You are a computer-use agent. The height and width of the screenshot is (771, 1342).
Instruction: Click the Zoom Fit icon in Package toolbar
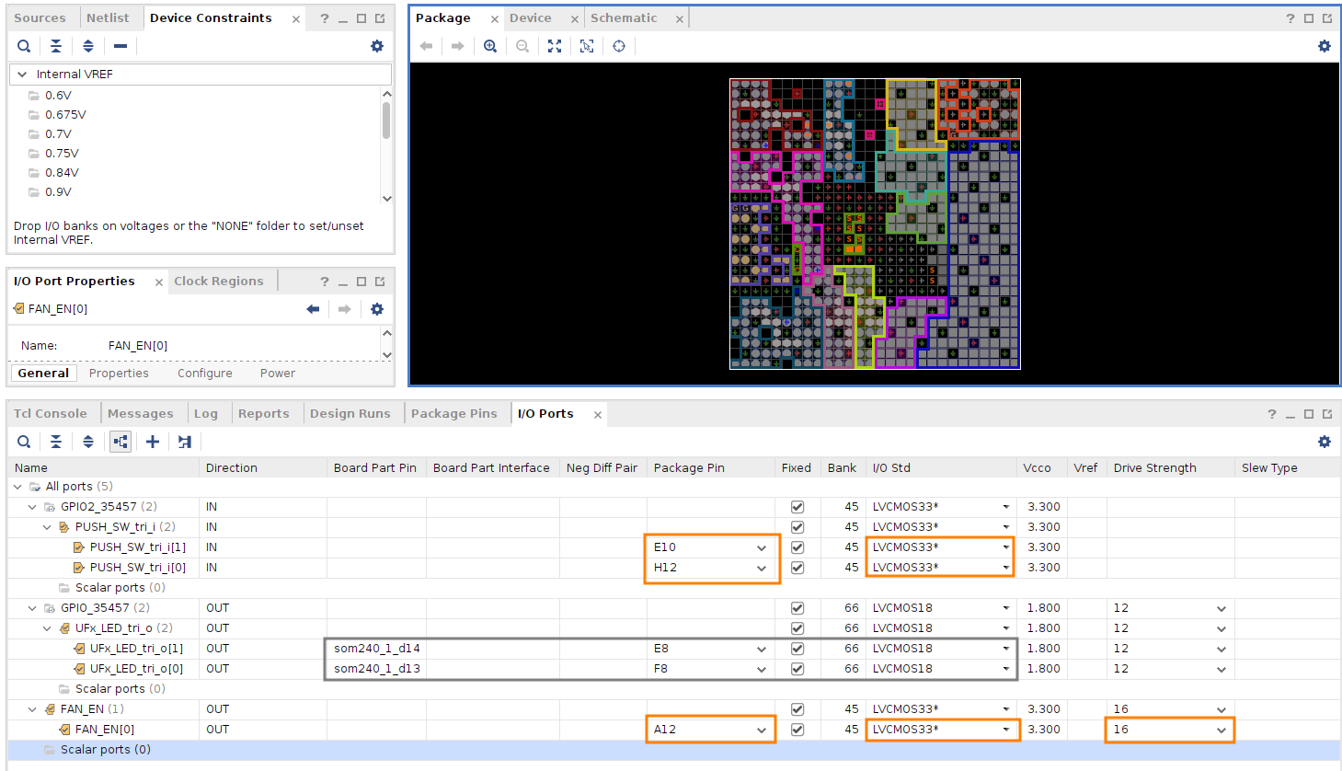point(555,46)
